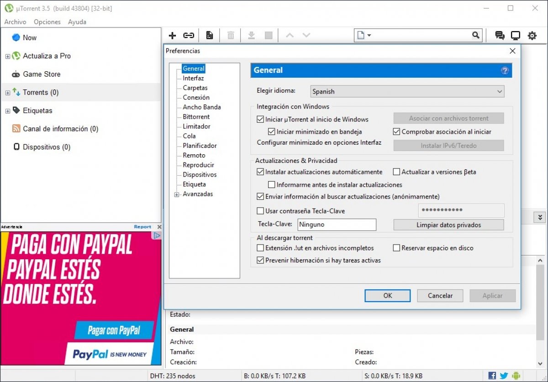
Task: Enable Informarme antes de instalar actualizaciones
Action: point(272,185)
